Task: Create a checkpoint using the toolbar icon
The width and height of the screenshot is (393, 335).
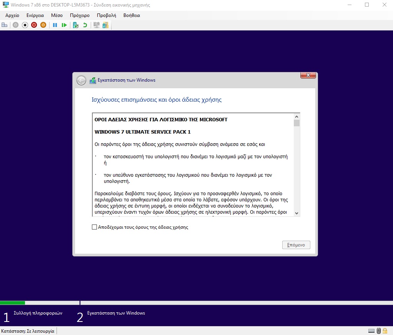Action: coord(76,25)
